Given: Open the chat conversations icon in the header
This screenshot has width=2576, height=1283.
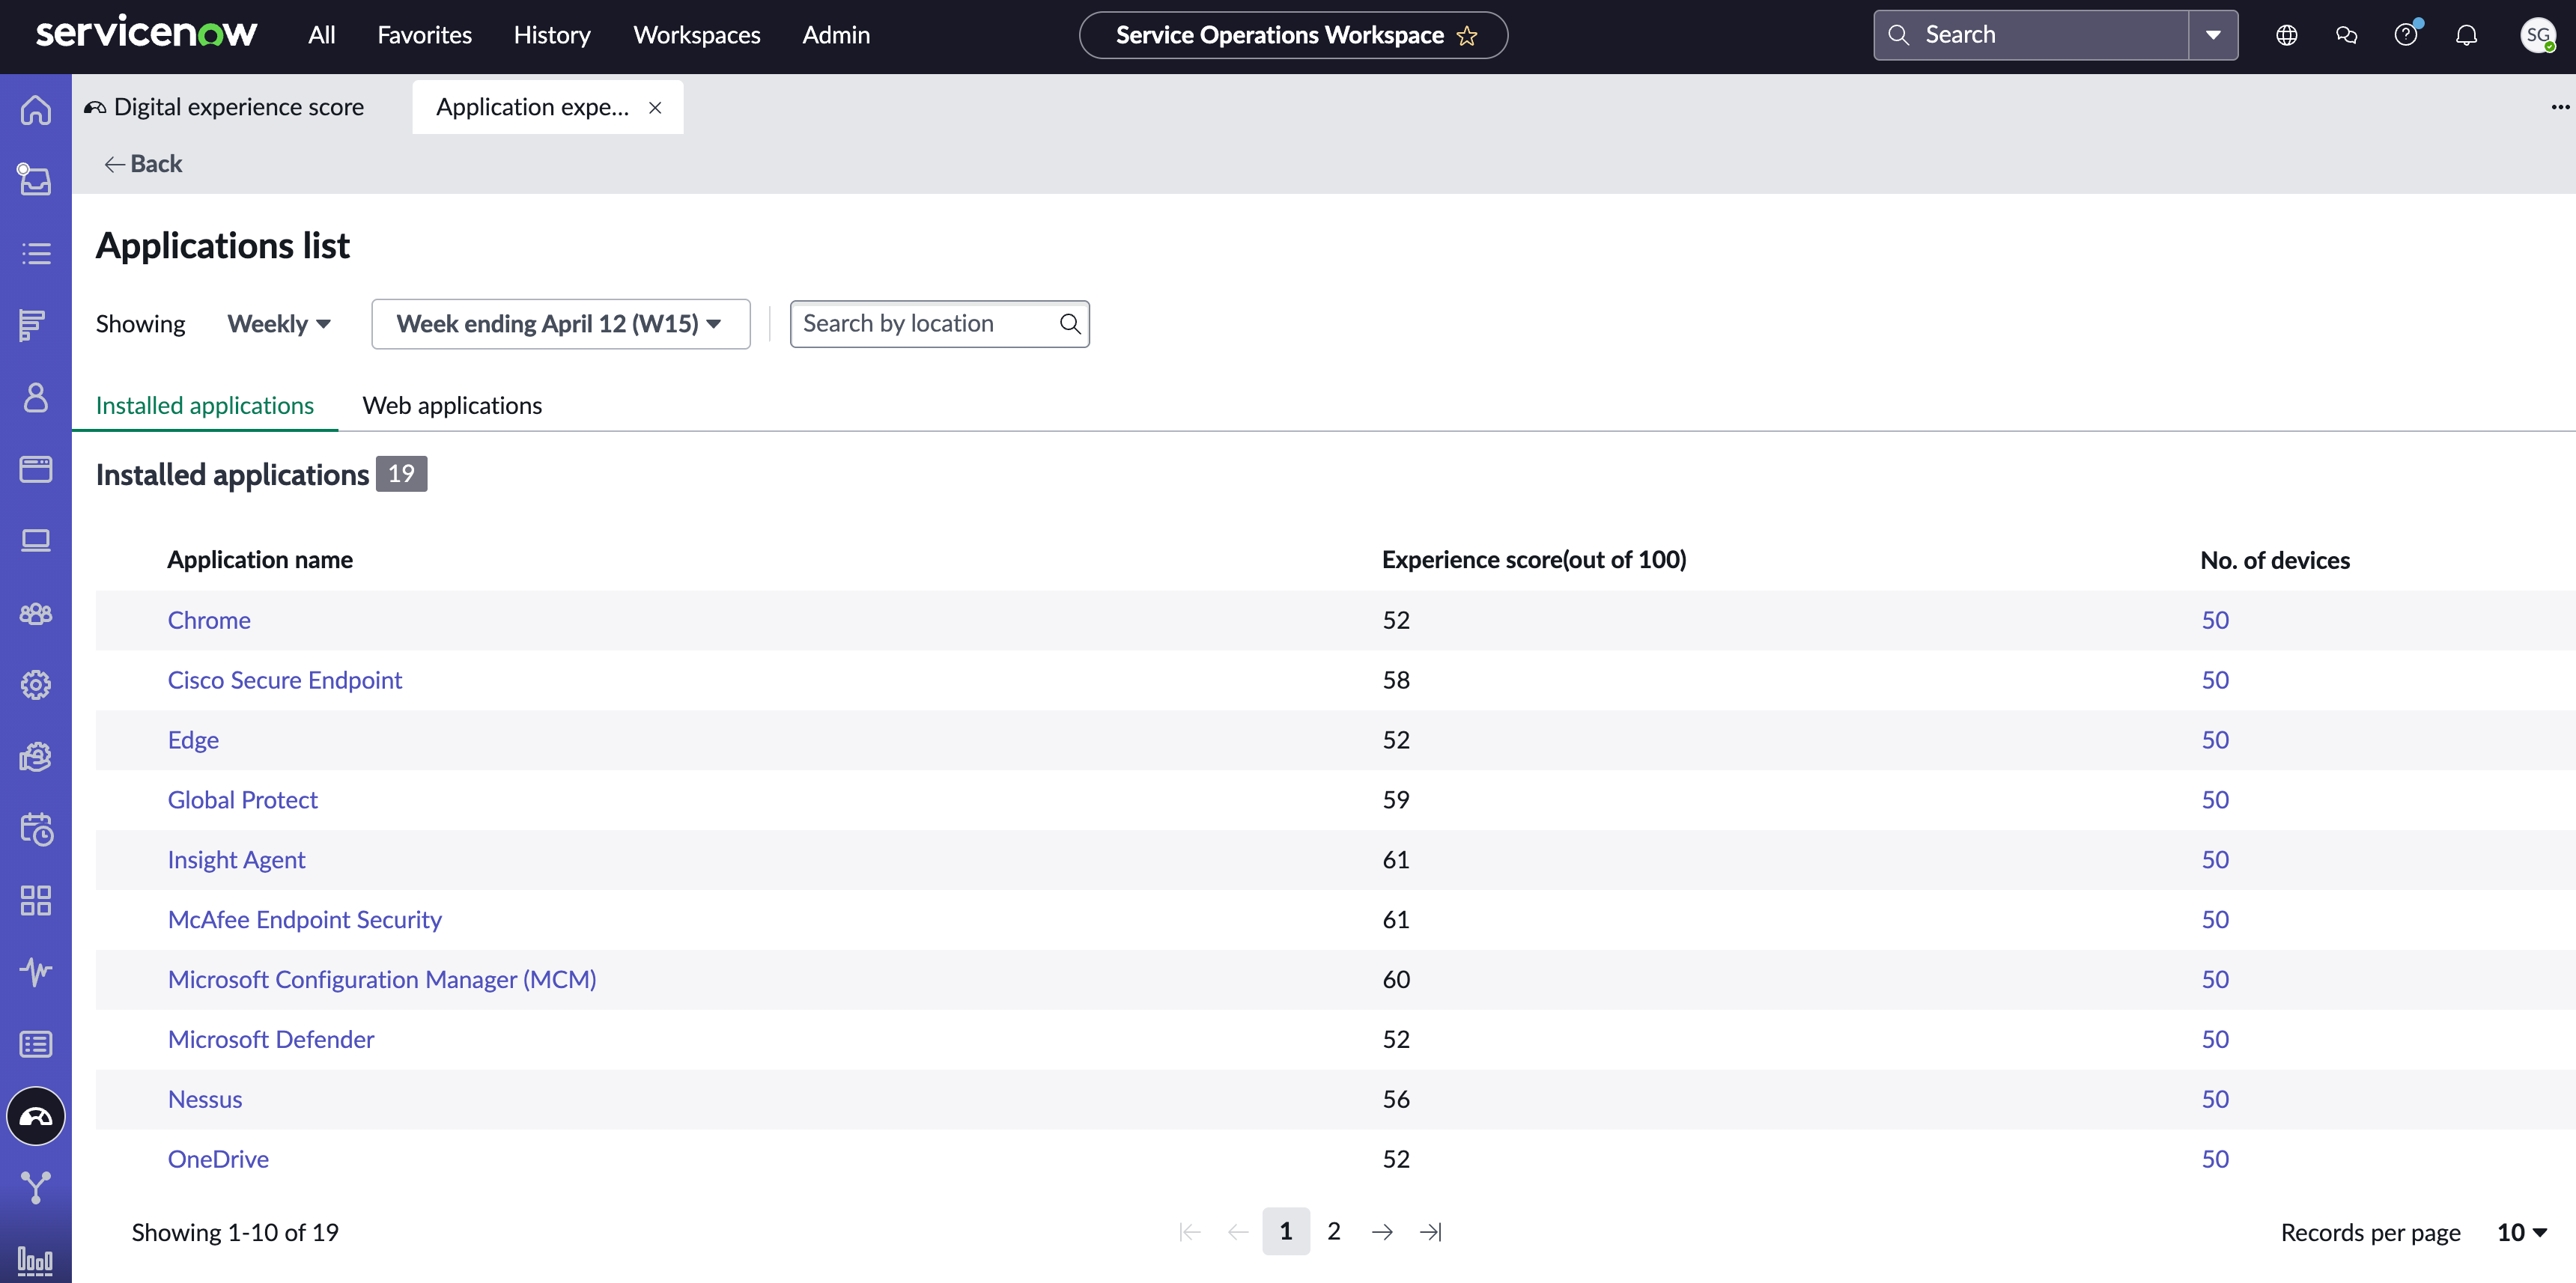Looking at the screenshot, I should coord(2346,35).
